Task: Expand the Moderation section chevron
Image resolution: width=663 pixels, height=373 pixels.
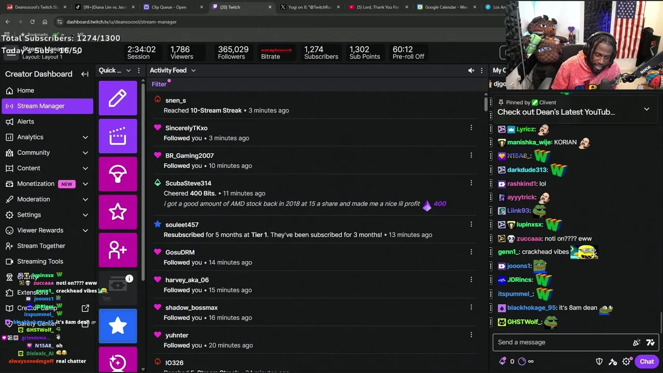Action: [x=85, y=199]
